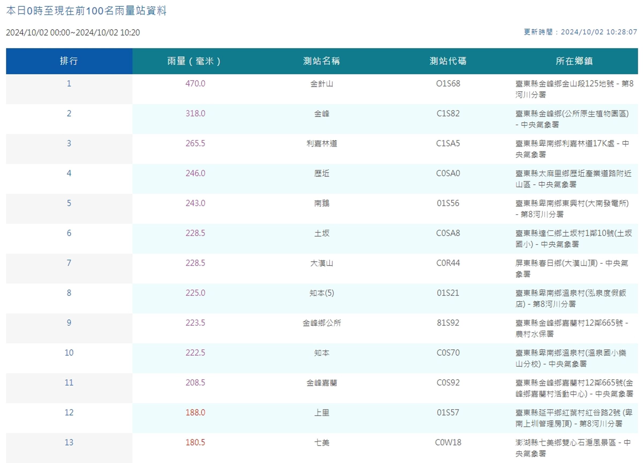Screen dimensions: 643x463
Task: Select rainfall value 470.0
Action: click(x=195, y=84)
